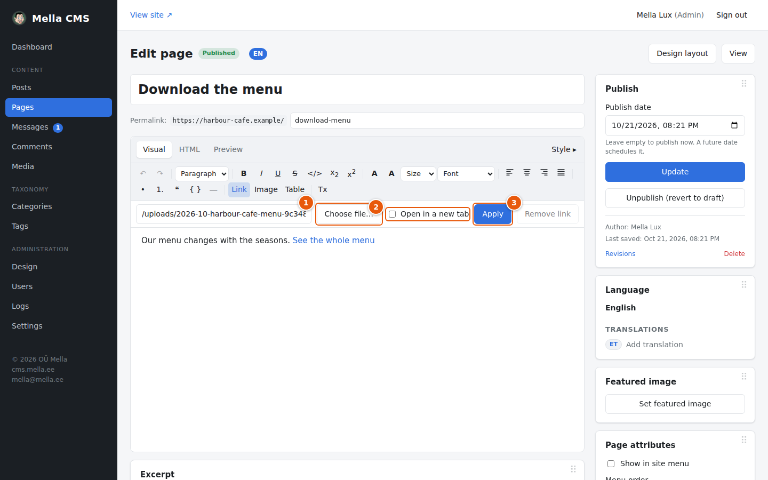Apply italic formatting
Image resolution: width=768 pixels, height=480 pixels.
(261, 173)
